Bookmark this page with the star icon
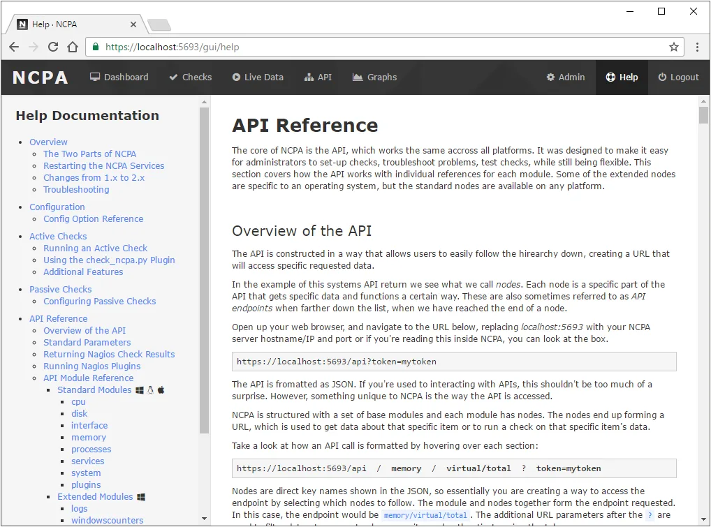This screenshot has height=527, width=711. [674, 47]
